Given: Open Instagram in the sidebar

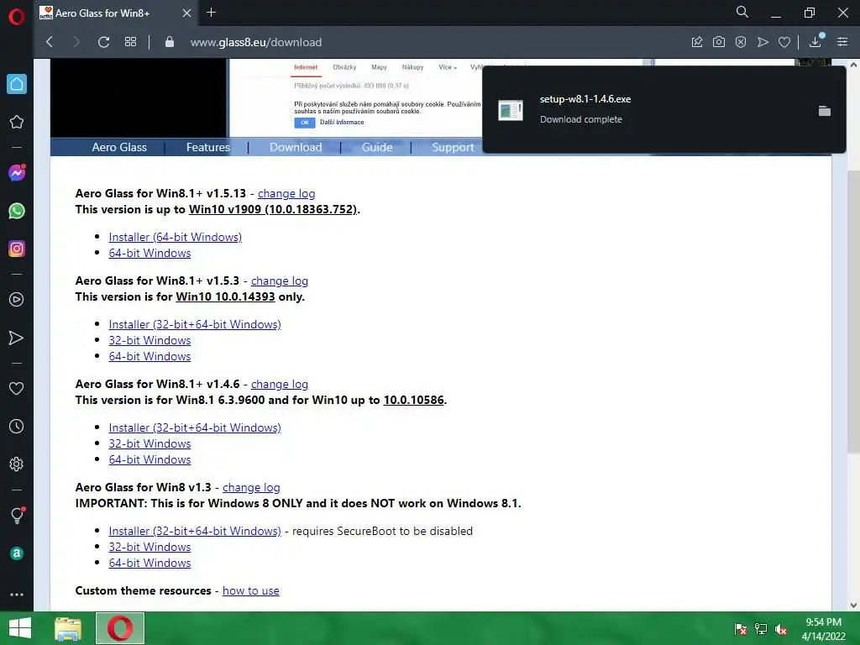Looking at the screenshot, I should tap(17, 249).
